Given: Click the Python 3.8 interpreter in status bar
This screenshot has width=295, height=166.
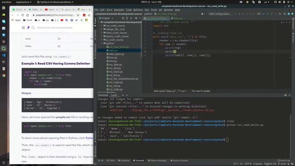Looking at the screenshot, I should (x=270, y=164).
